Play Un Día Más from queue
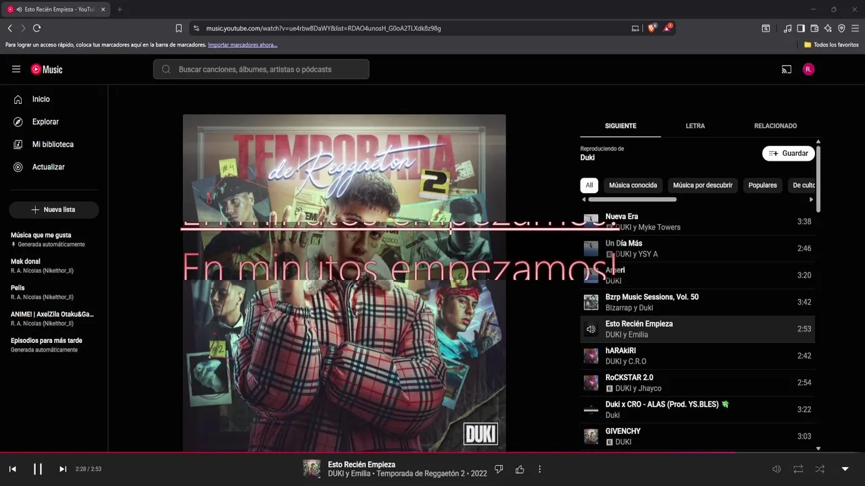The image size is (865, 486). pos(697,248)
